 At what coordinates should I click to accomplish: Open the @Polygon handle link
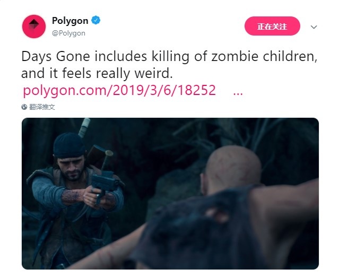pos(68,33)
